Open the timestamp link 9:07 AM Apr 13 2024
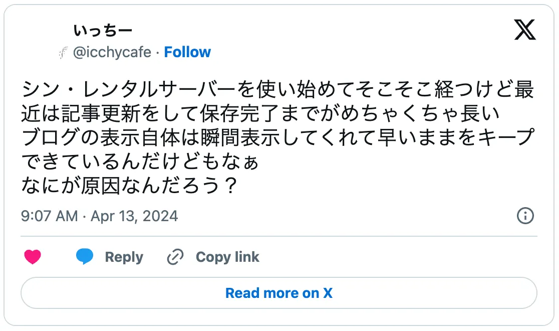 99,216
